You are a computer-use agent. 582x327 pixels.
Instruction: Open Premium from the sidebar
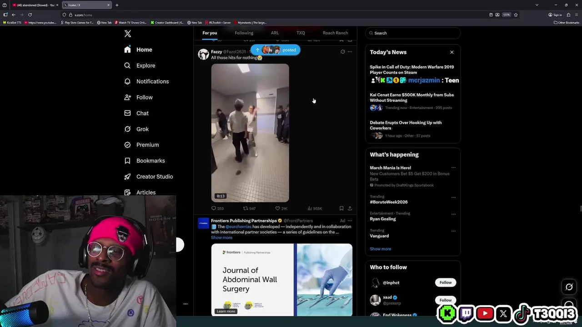pyautogui.click(x=141, y=145)
